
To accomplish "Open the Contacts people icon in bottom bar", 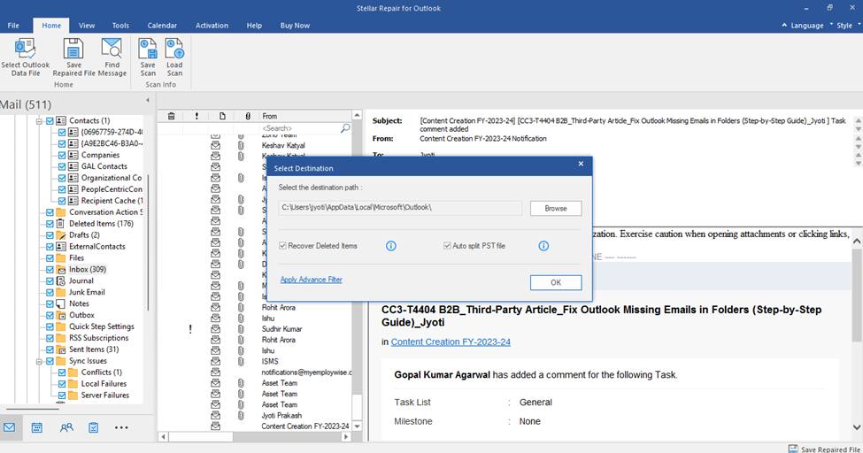I will click(66, 427).
